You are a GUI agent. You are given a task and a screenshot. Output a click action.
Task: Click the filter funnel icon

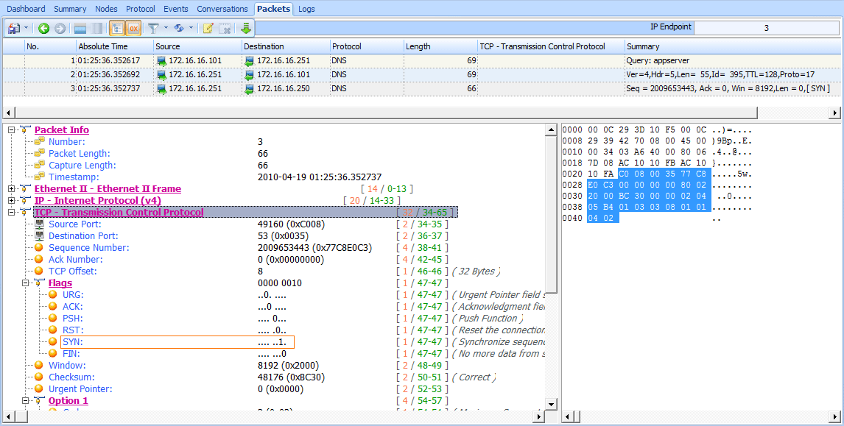click(x=153, y=29)
